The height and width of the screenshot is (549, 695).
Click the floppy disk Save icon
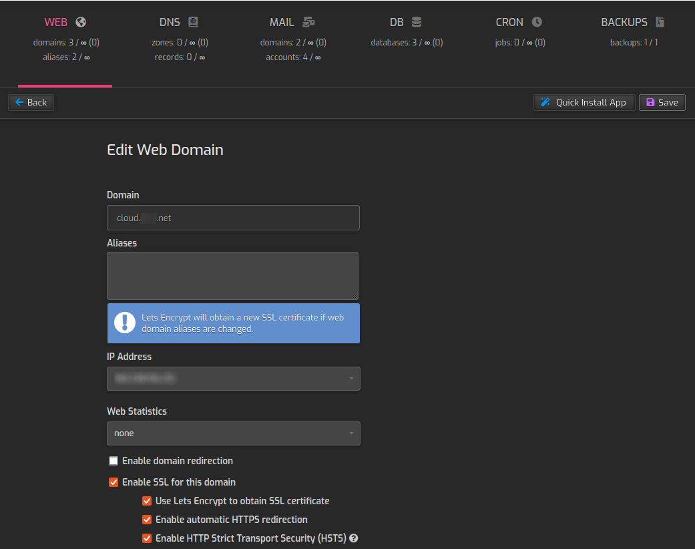tap(650, 102)
